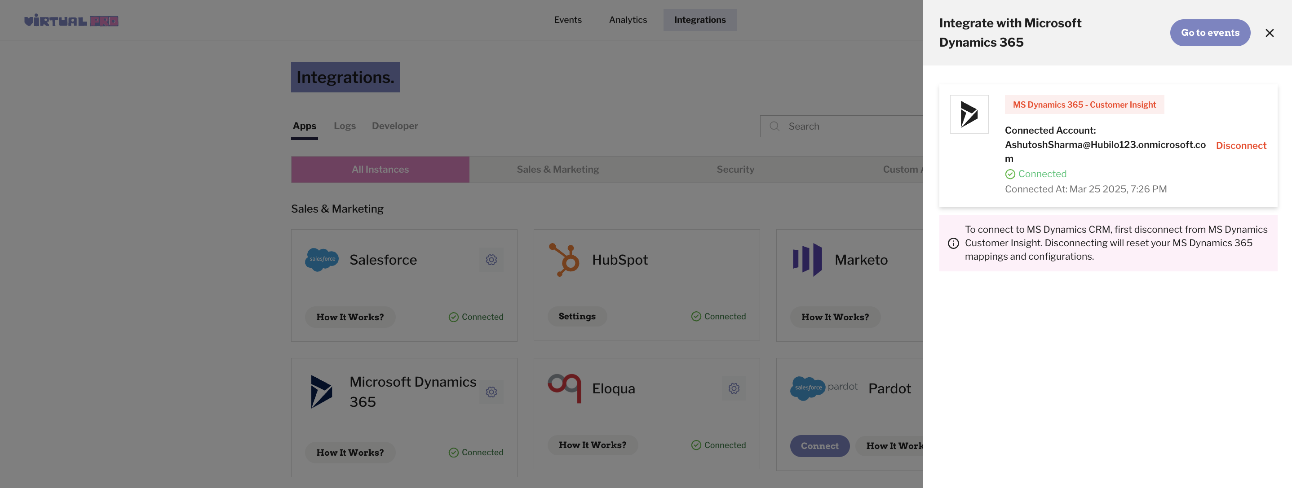Click the Eloqua card title
This screenshot has height=488, width=1292.
tap(613, 388)
